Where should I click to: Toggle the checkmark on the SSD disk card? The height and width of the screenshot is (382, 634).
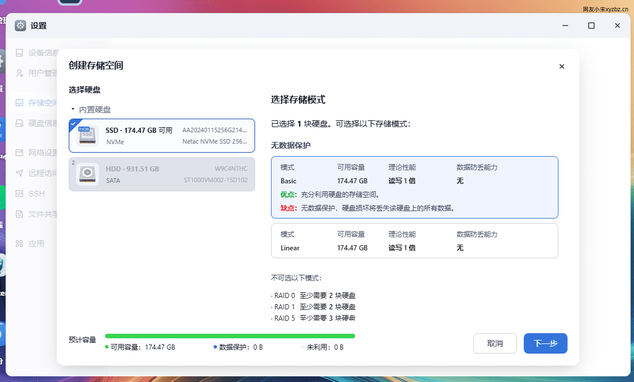pyautogui.click(x=73, y=124)
